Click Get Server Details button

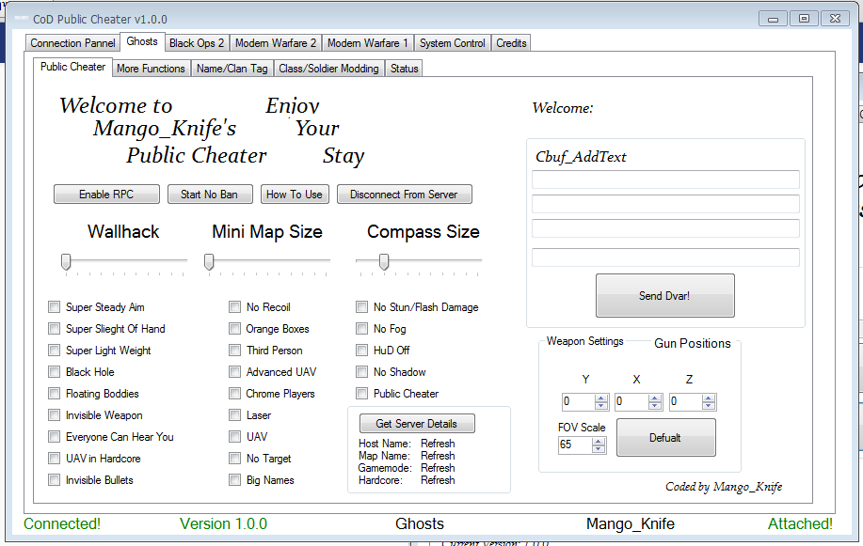[x=417, y=424]
